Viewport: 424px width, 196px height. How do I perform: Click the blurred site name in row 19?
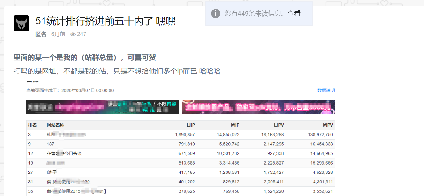pyautogui.click(x=56, y=163)
